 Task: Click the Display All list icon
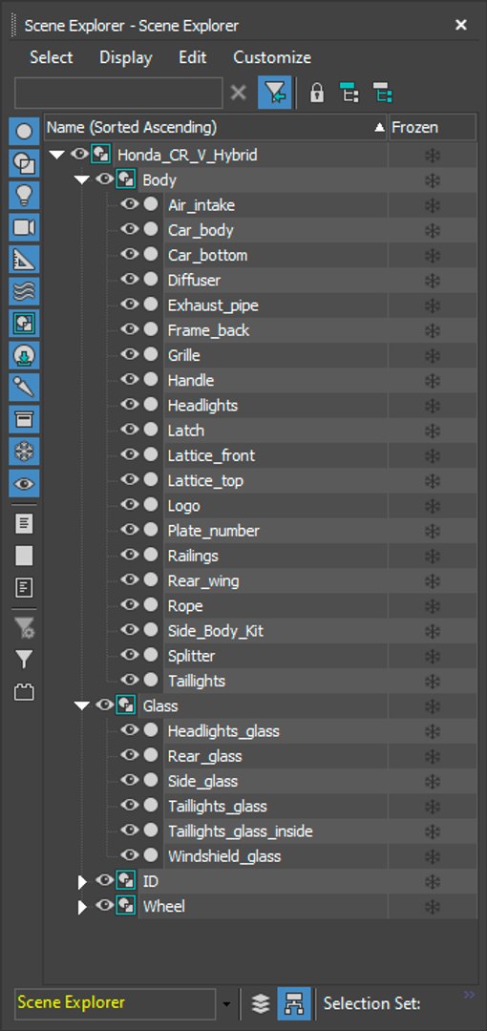pyautogui.click(x=25, y=524)
